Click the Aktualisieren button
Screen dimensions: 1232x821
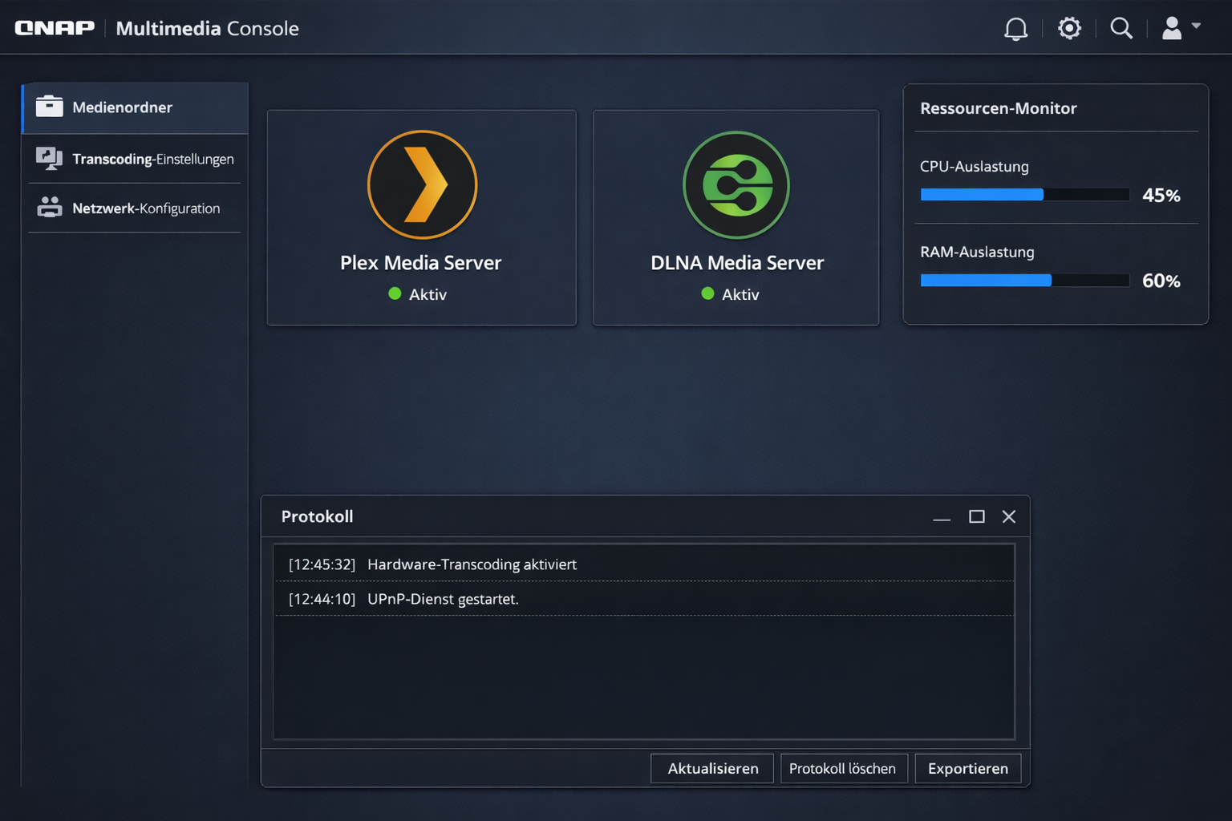pyautogui.click(x=712, y=768)
